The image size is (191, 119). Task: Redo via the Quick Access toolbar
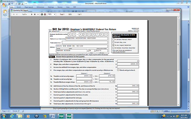[16, 4]
